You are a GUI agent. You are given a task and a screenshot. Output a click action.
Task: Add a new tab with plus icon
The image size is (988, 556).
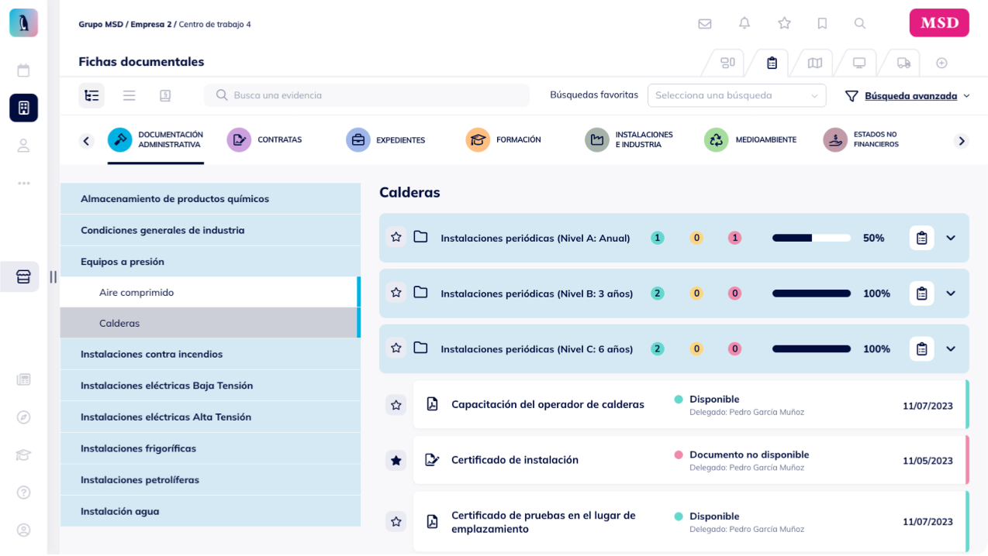tap(941, 63)
